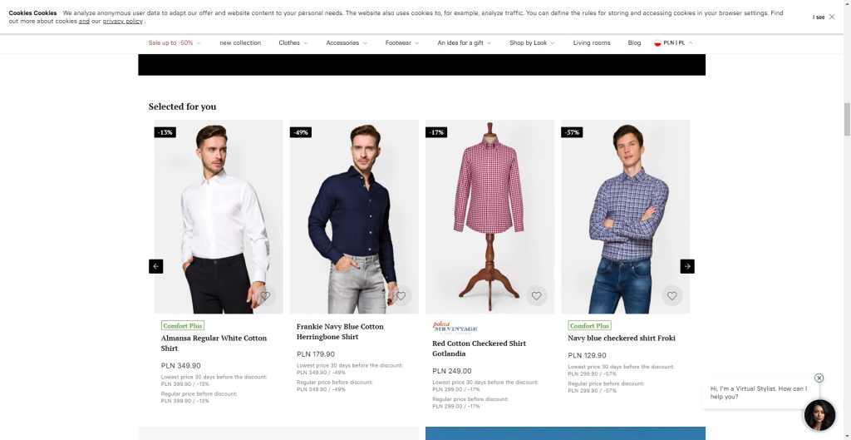Open the Virtual Stylist avatar chat
Screen dimensions: 851x440
(819, 415)
